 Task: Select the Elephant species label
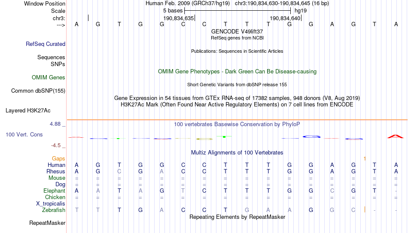[x=55, y=191]
